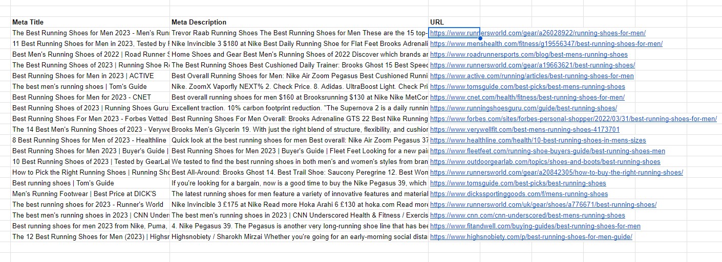Open the runnersworld.com/uk best-running-shoes link
Screen dimensions: 722x262
tap(543, 205)
